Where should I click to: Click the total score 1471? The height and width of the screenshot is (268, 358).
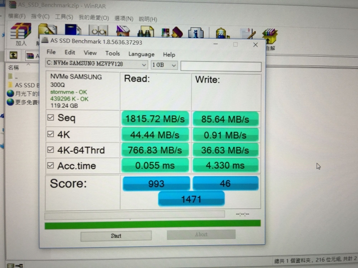coord(191,199)
